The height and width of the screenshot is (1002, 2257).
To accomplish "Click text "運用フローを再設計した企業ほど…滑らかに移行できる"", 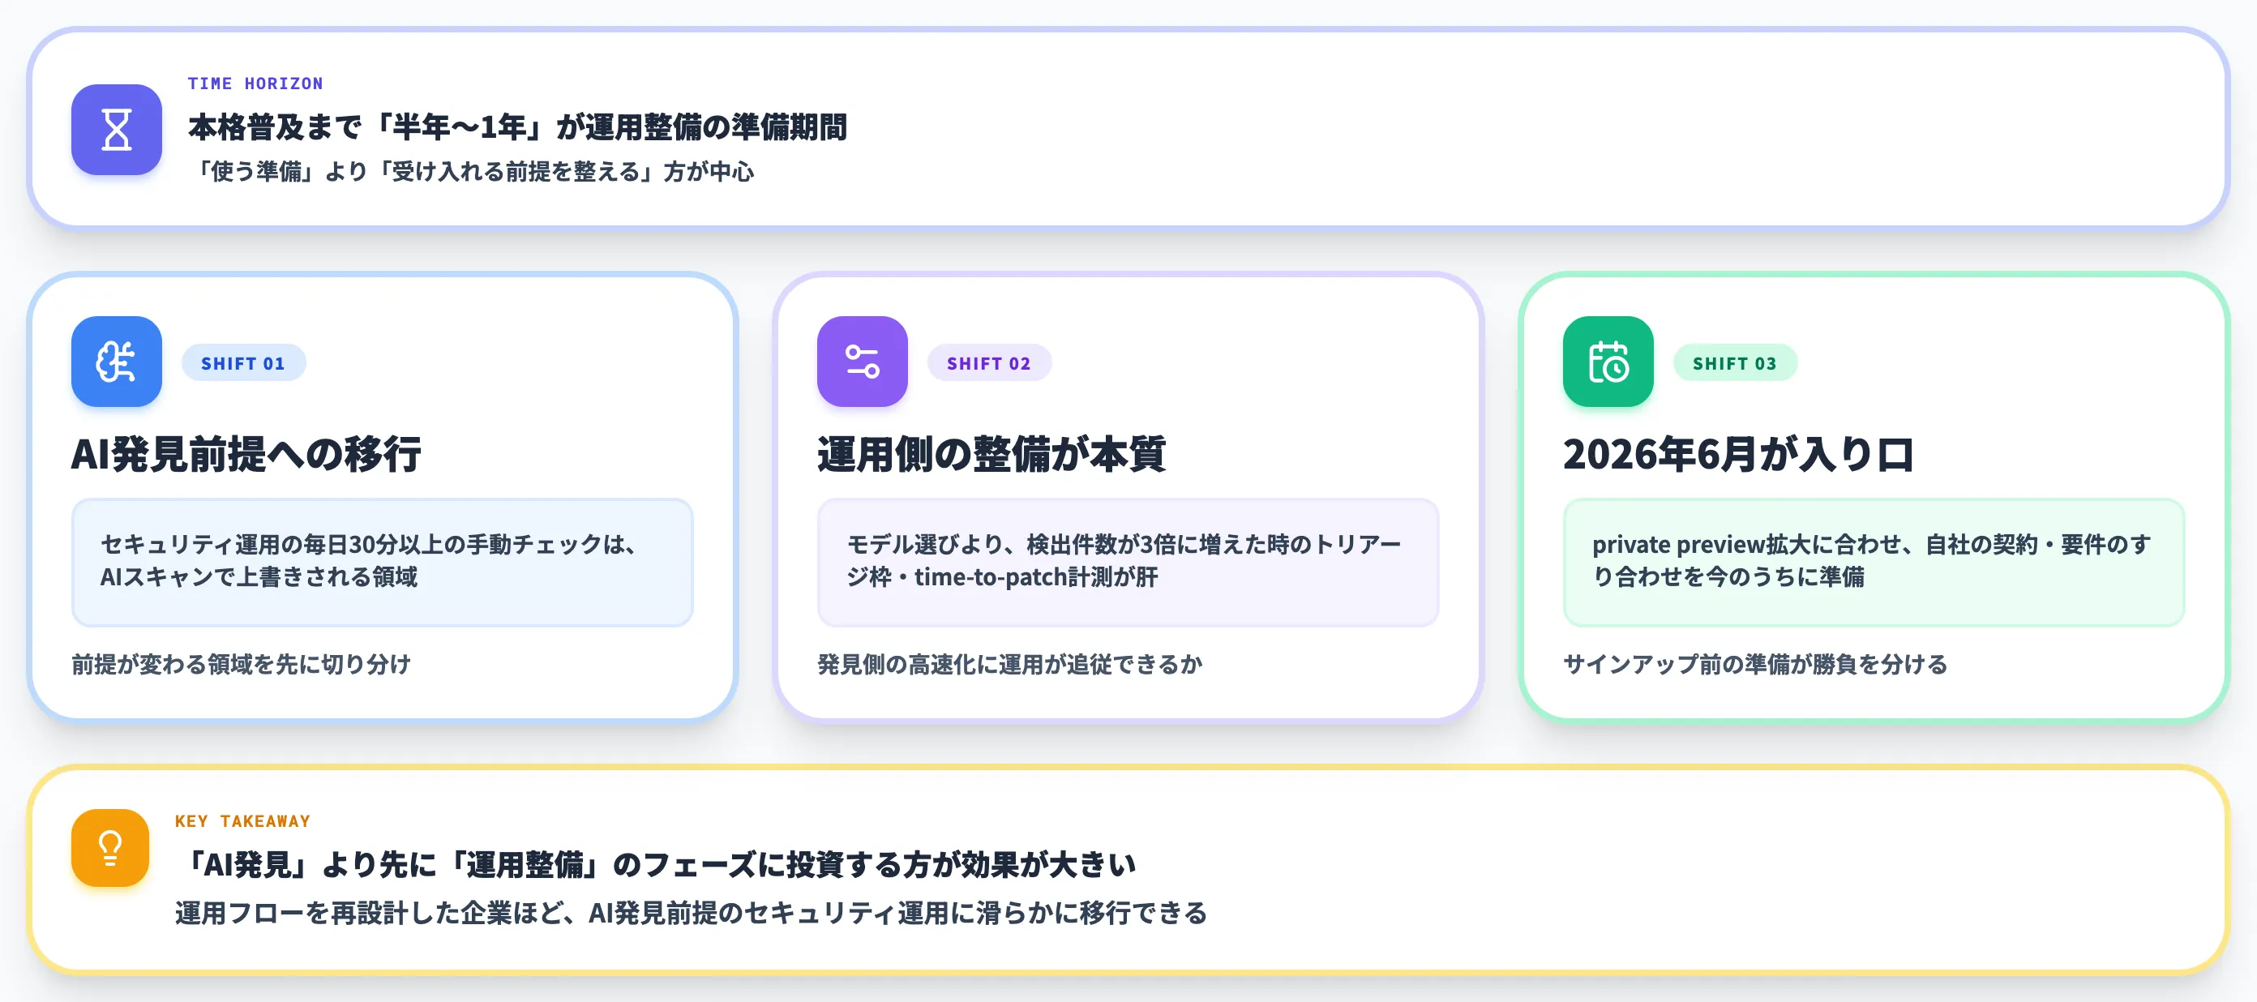I will [x=691, y=914].
